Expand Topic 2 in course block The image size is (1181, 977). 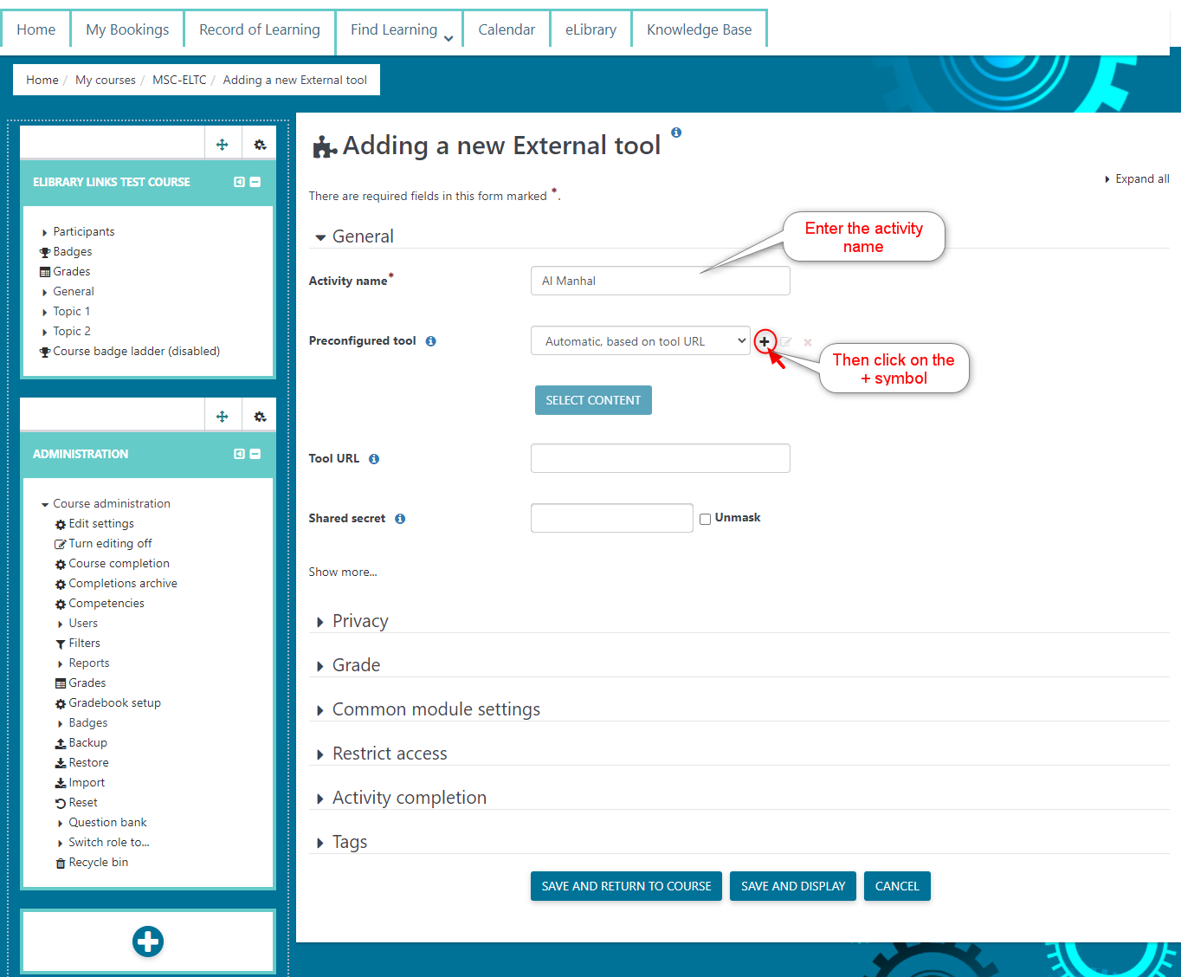coord(66,332)
